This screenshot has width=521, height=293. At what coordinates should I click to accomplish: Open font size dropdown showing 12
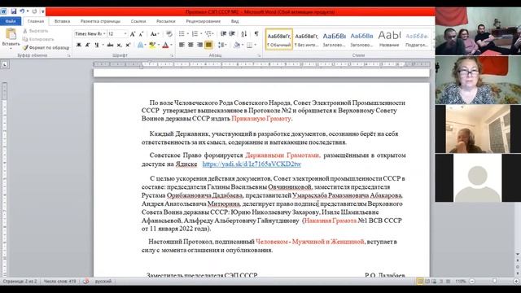125,34
